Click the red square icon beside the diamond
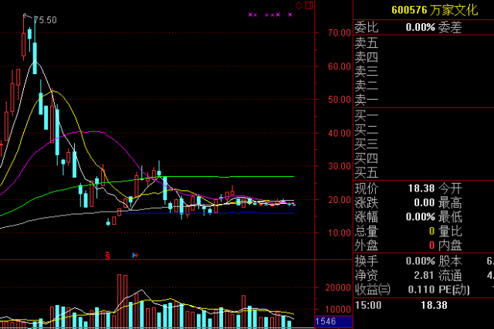The width and height of the screenshot is (494, 329). [309, 5]
